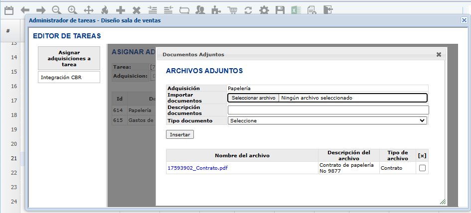Image resolution: width=471 pixels, height=213 pixels.
Task: Select the Integración CBR tab
Action: [x=69, y=77]
